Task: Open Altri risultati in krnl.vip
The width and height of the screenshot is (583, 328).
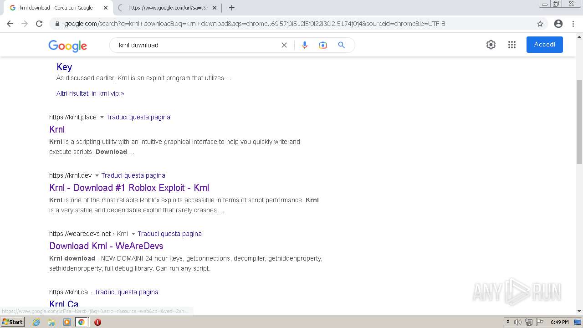Action: [90, 93]
